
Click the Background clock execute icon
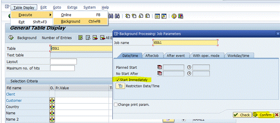11,38
